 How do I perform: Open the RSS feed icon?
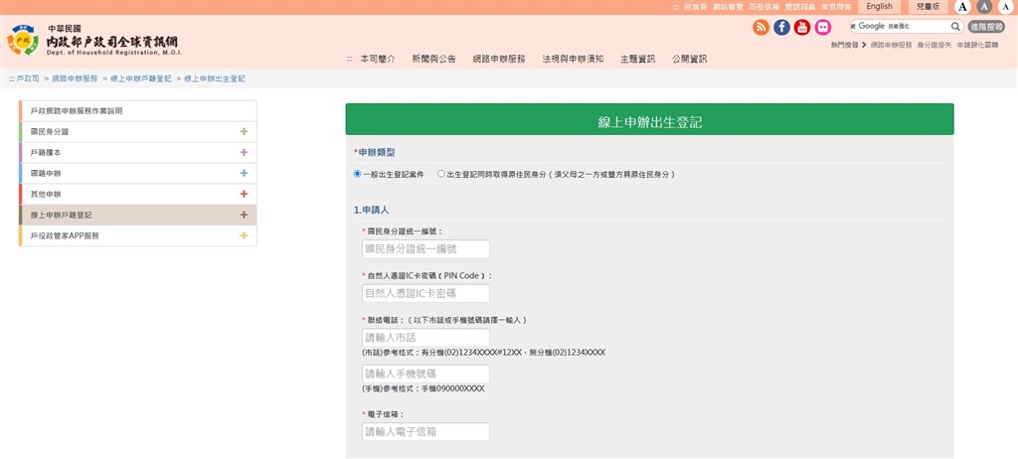[761, 27]
